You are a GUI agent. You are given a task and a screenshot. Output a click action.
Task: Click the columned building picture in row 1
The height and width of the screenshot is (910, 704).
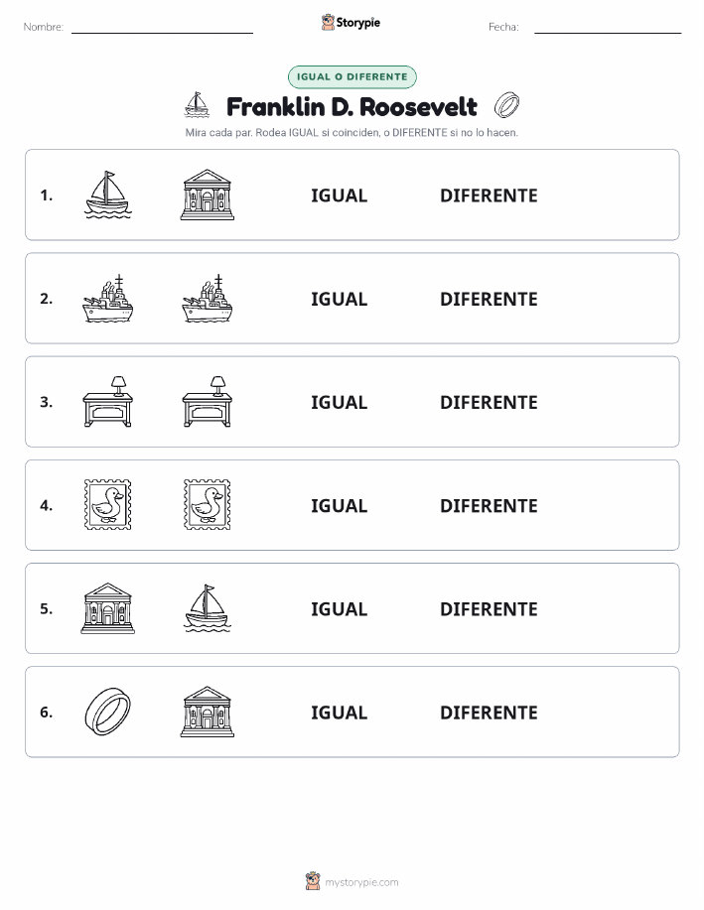point(208,195)
